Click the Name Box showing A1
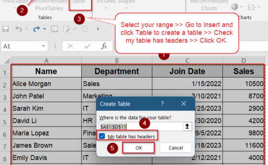This screenshot has width=268, height=165. click(24, 46)
